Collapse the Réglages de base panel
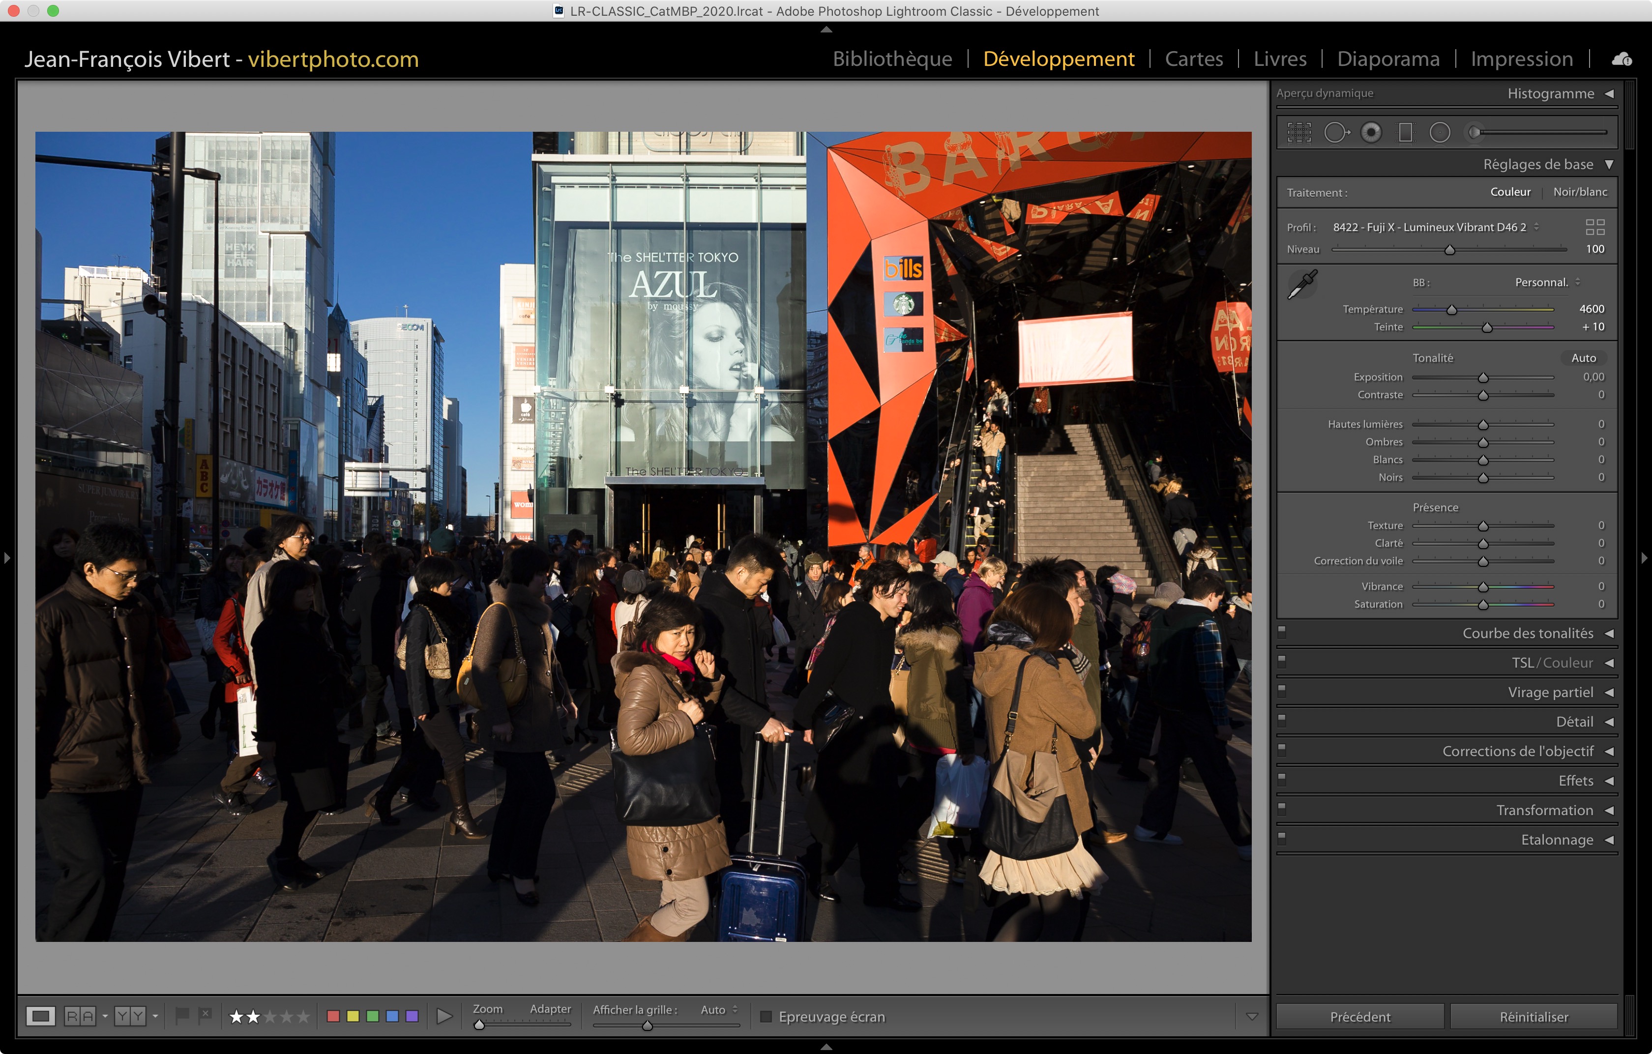The width and height of the screenshot is (1652, 1054). (x=1609, y=165)
